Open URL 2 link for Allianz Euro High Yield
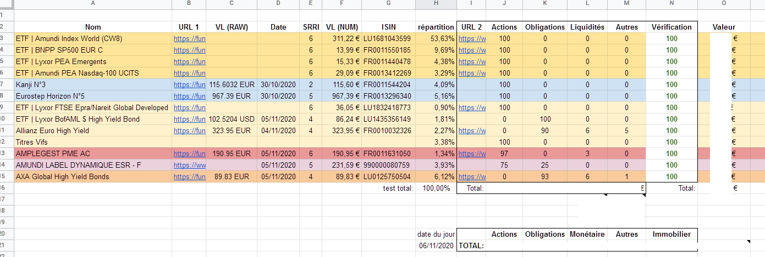Image resolution: width=765 pixels, height=257 pixels. pyautogui.click(x=472, y=131)
